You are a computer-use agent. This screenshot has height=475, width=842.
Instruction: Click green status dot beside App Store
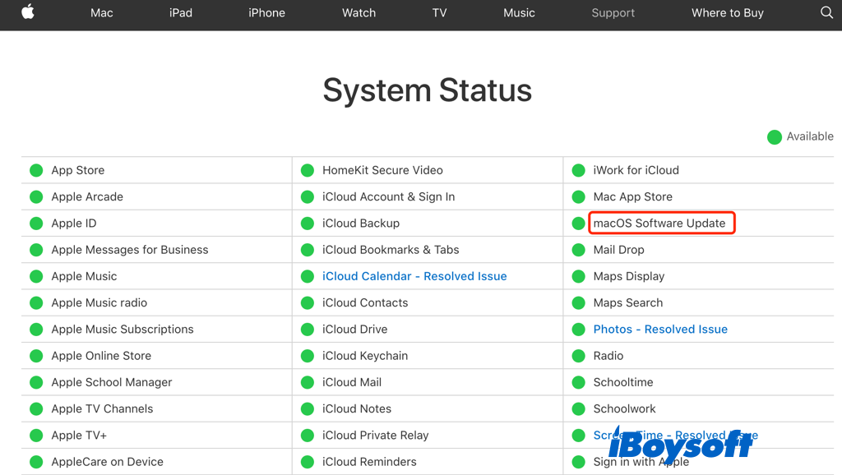(36, 170)
